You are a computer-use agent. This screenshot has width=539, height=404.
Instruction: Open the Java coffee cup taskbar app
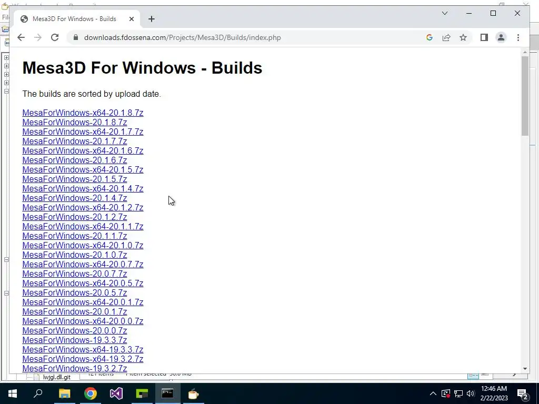pos(194,393)
